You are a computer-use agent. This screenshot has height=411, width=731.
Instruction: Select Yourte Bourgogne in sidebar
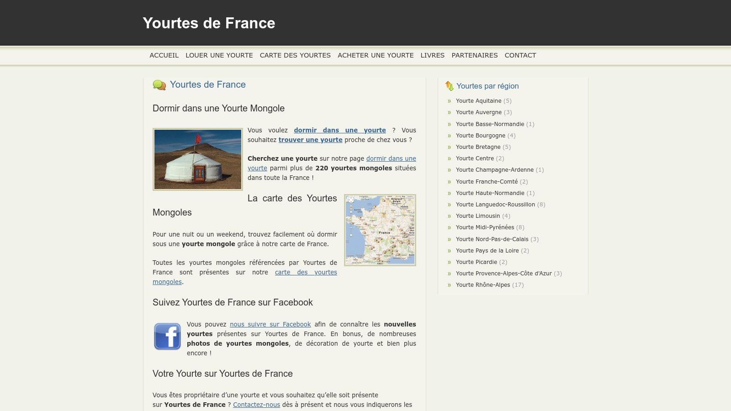[x=481, y=136]
